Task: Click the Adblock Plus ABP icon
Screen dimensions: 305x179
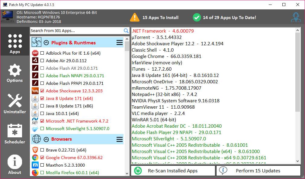Action: 35,53
